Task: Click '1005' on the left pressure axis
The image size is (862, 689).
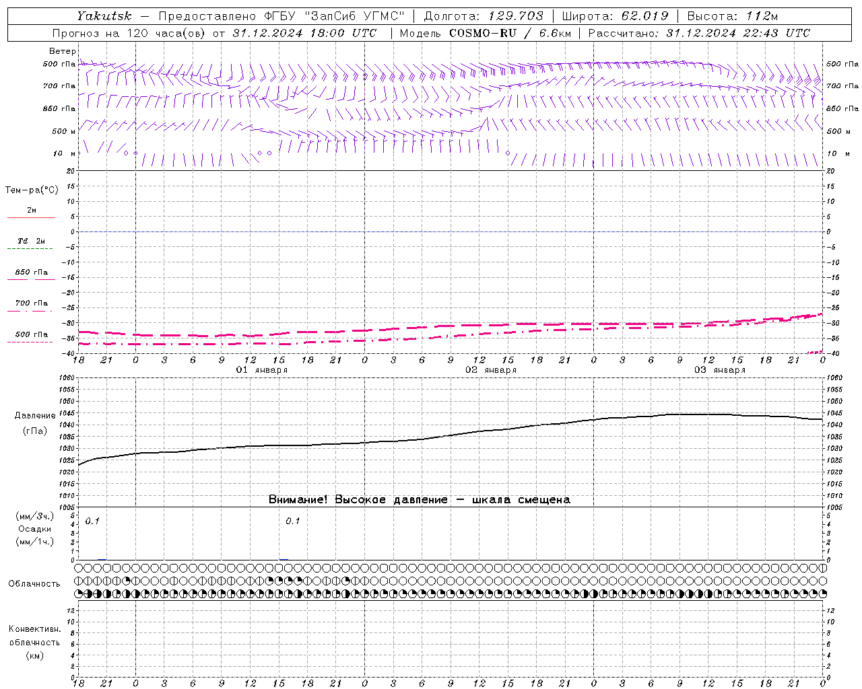Action: (68, 507)
